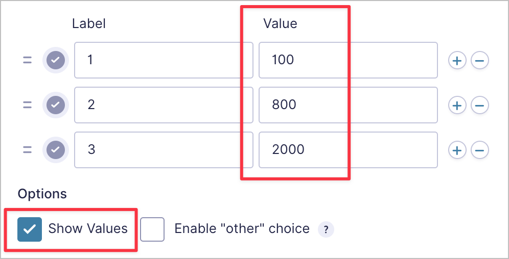Click the Label field containing 1
The height and width of the screenshot is (259, 509).
tap(164, 61)
